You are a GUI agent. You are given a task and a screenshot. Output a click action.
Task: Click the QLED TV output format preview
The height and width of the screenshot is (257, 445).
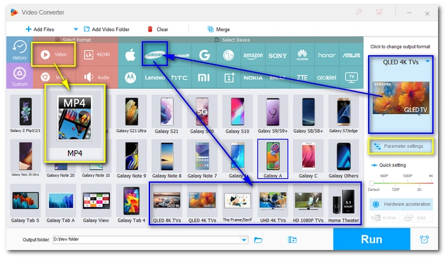tap(400, 98)
